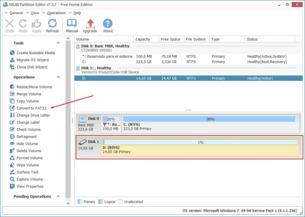Click the Healthy(Boot,Recovery) status cell
The image size is (305, 217).
[267, 62]
